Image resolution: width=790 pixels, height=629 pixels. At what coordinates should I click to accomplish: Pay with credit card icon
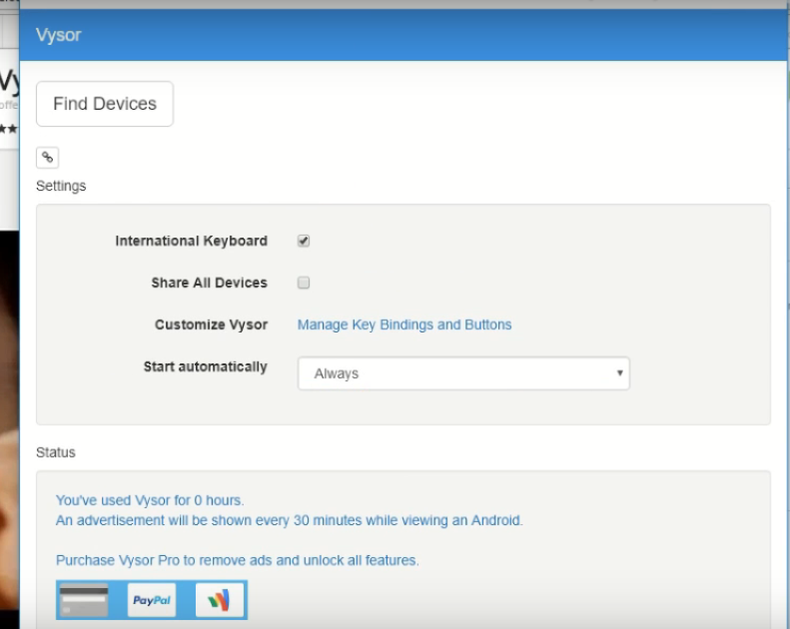pos(84,600)
